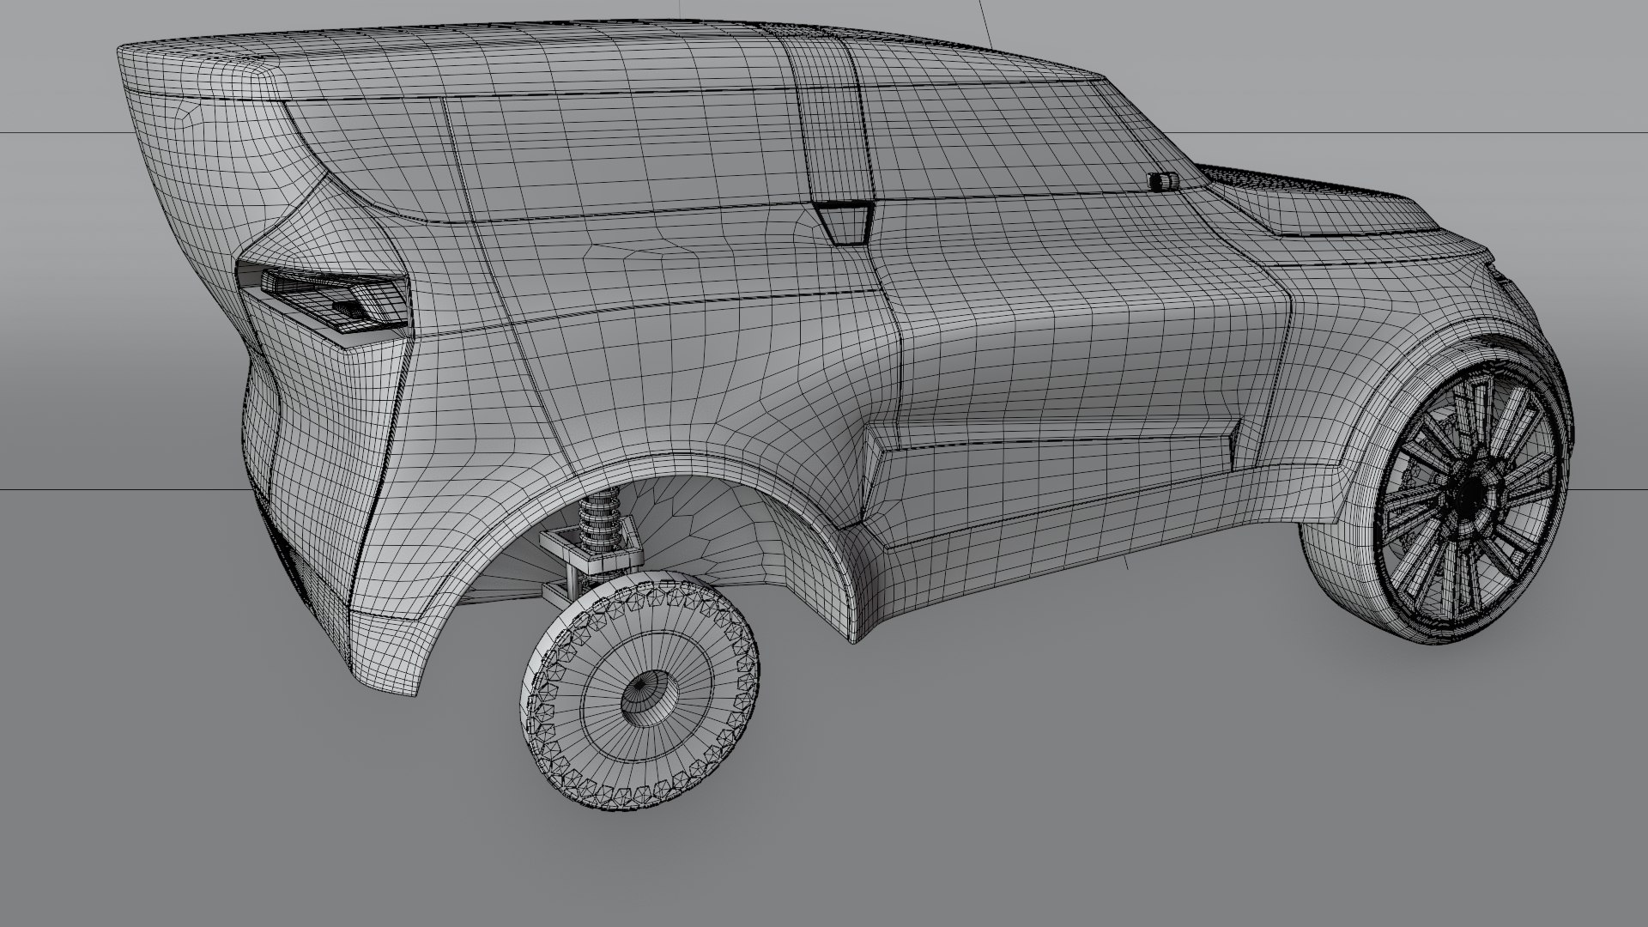The image size is (1648, 927).
Task: Select the rear tail light mesh
Action: [x=335, y=300]
